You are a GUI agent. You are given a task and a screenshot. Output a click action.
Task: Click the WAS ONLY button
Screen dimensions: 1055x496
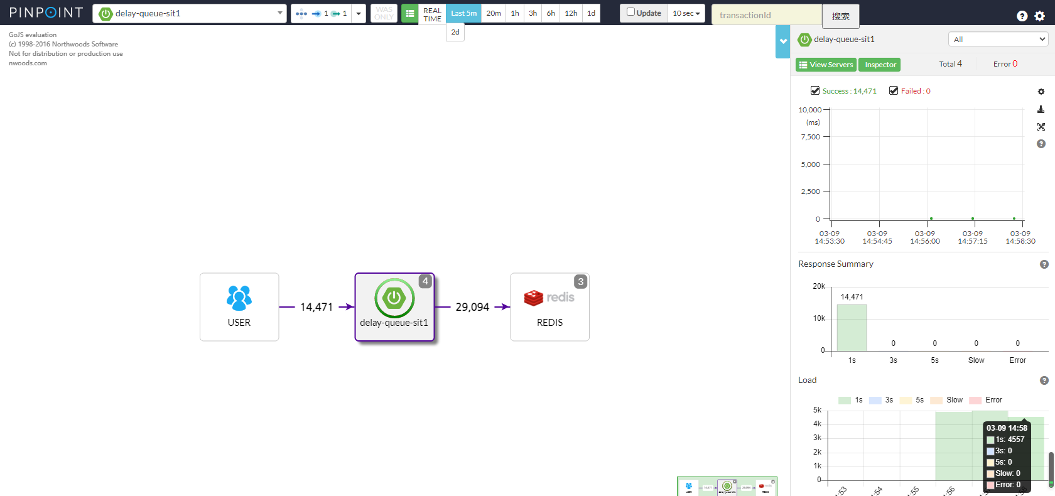(384, 13)
